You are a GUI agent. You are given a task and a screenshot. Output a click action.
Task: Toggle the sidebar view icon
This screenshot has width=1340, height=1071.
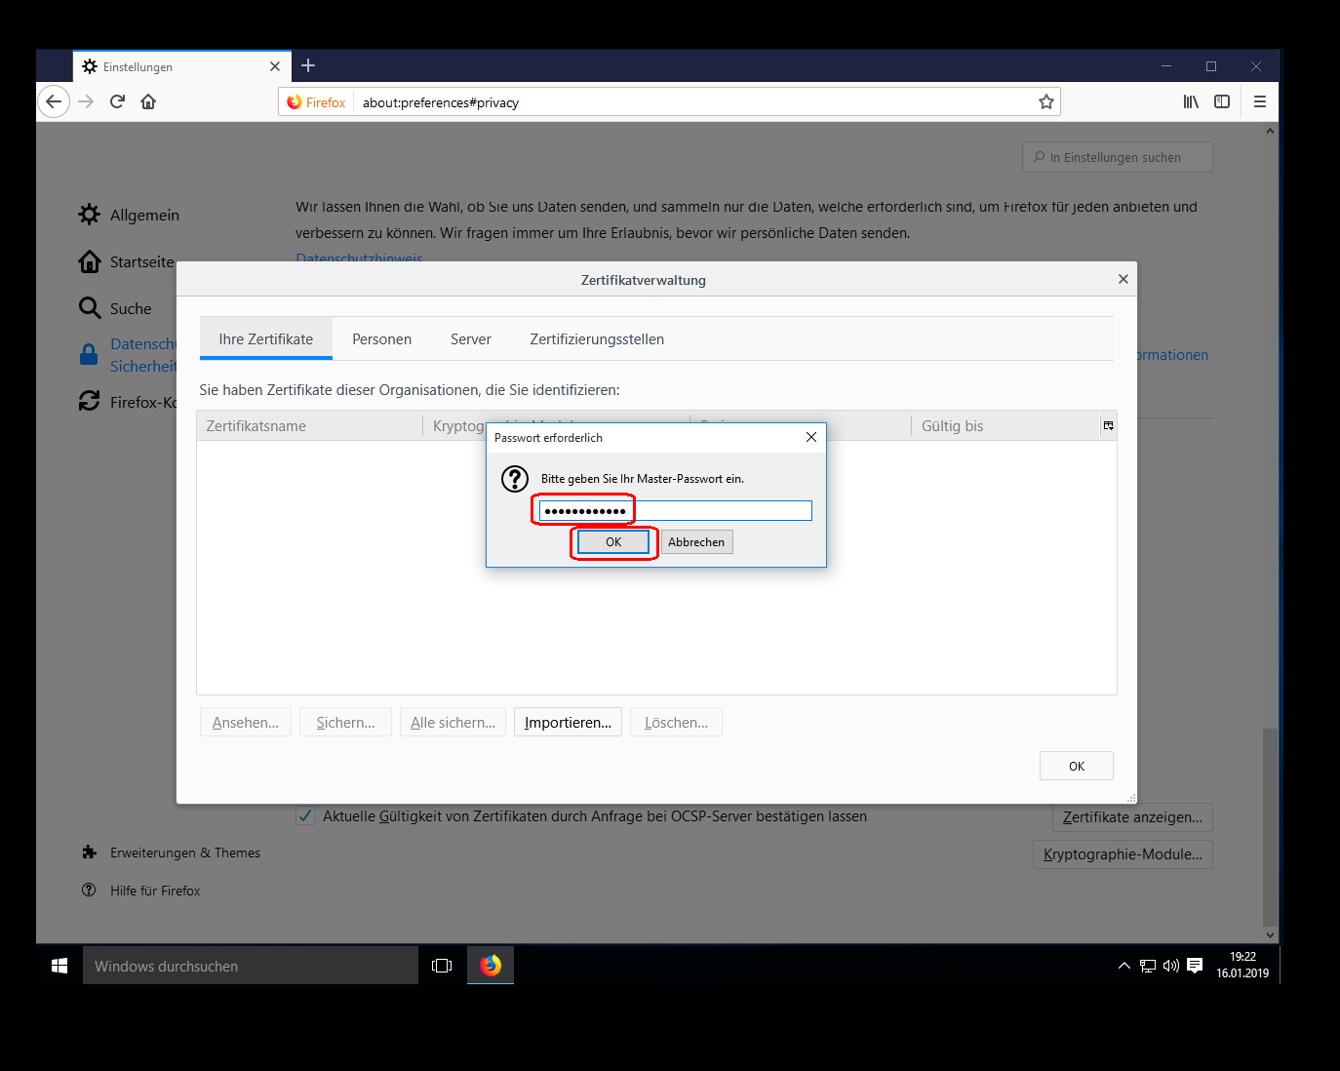1222,101
